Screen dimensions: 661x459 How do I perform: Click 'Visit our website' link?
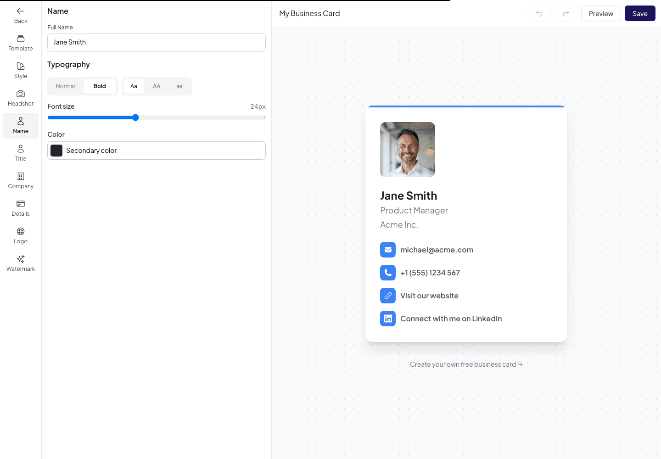429,296
